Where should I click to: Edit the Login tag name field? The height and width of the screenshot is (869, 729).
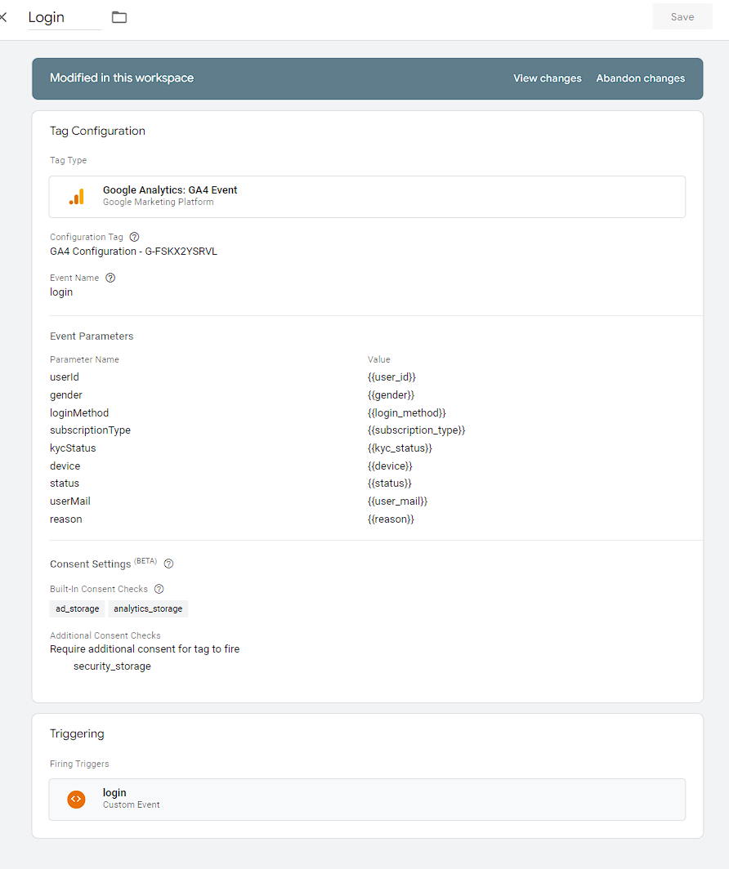pos(65,17)
